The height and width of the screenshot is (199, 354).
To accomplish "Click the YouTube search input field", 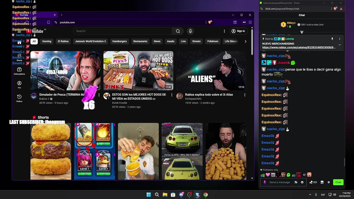I will pyautogui.click(x=123, y=31).
